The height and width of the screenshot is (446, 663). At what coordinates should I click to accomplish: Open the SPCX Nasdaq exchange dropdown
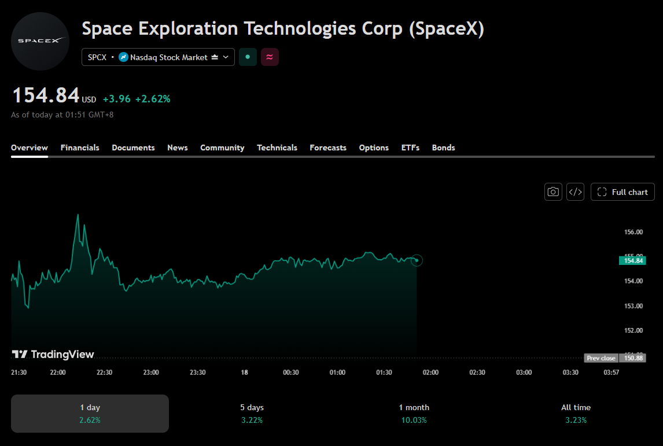point(158,57)
